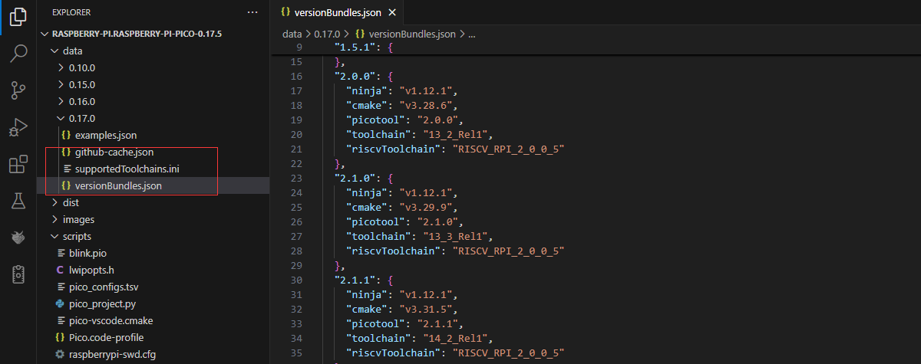Collapse the data folder
This screenshot has width=921, height=364.
click(x=54, y=51)
